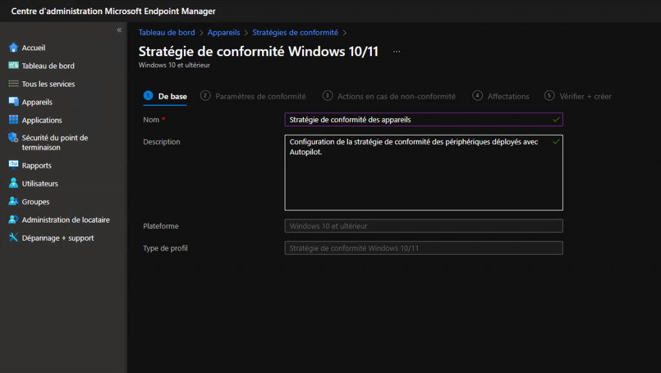Open Utilisateurs in the sidebar
Image resolution: width=661 pixels, height=373 pixels.
tap(40, 184)
